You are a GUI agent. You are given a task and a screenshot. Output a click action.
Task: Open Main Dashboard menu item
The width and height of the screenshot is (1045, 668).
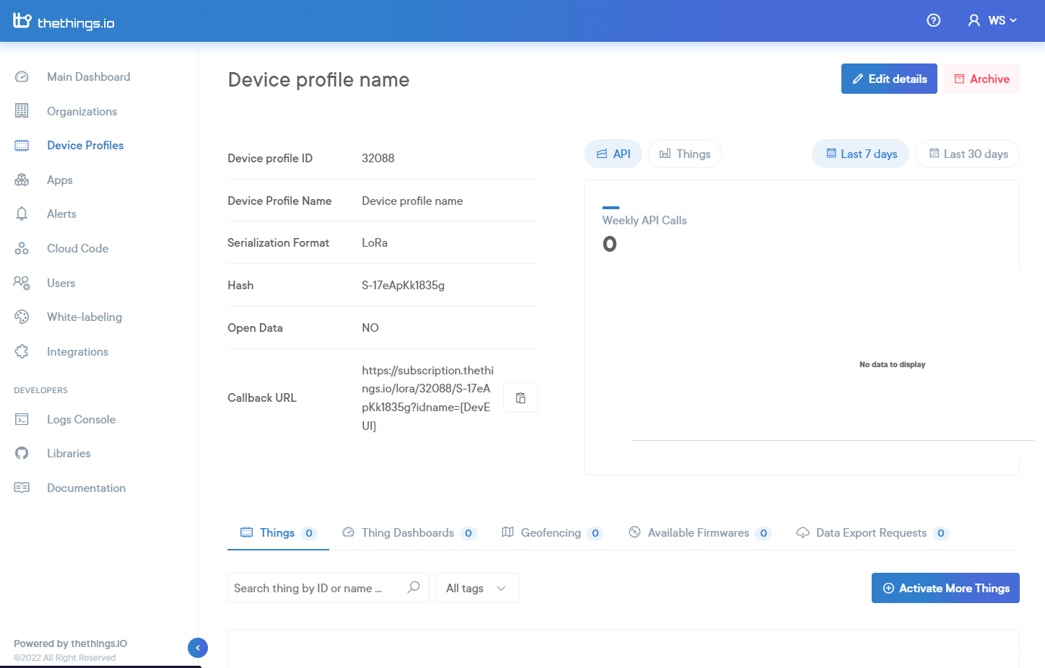pyautogui.click(x=89, y=76)
